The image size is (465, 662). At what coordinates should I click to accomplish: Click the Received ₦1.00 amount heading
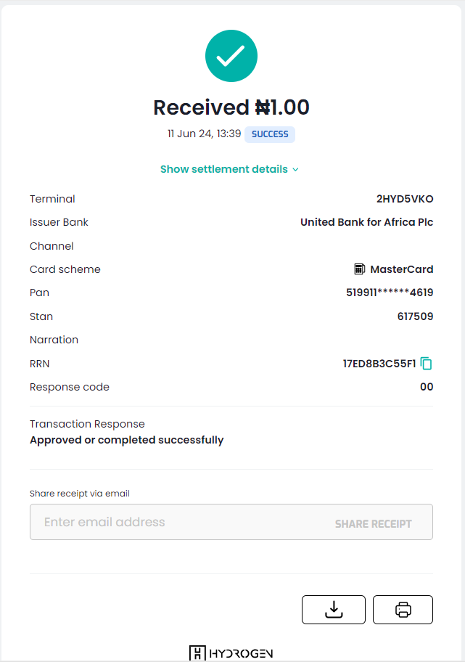(231, 107)
